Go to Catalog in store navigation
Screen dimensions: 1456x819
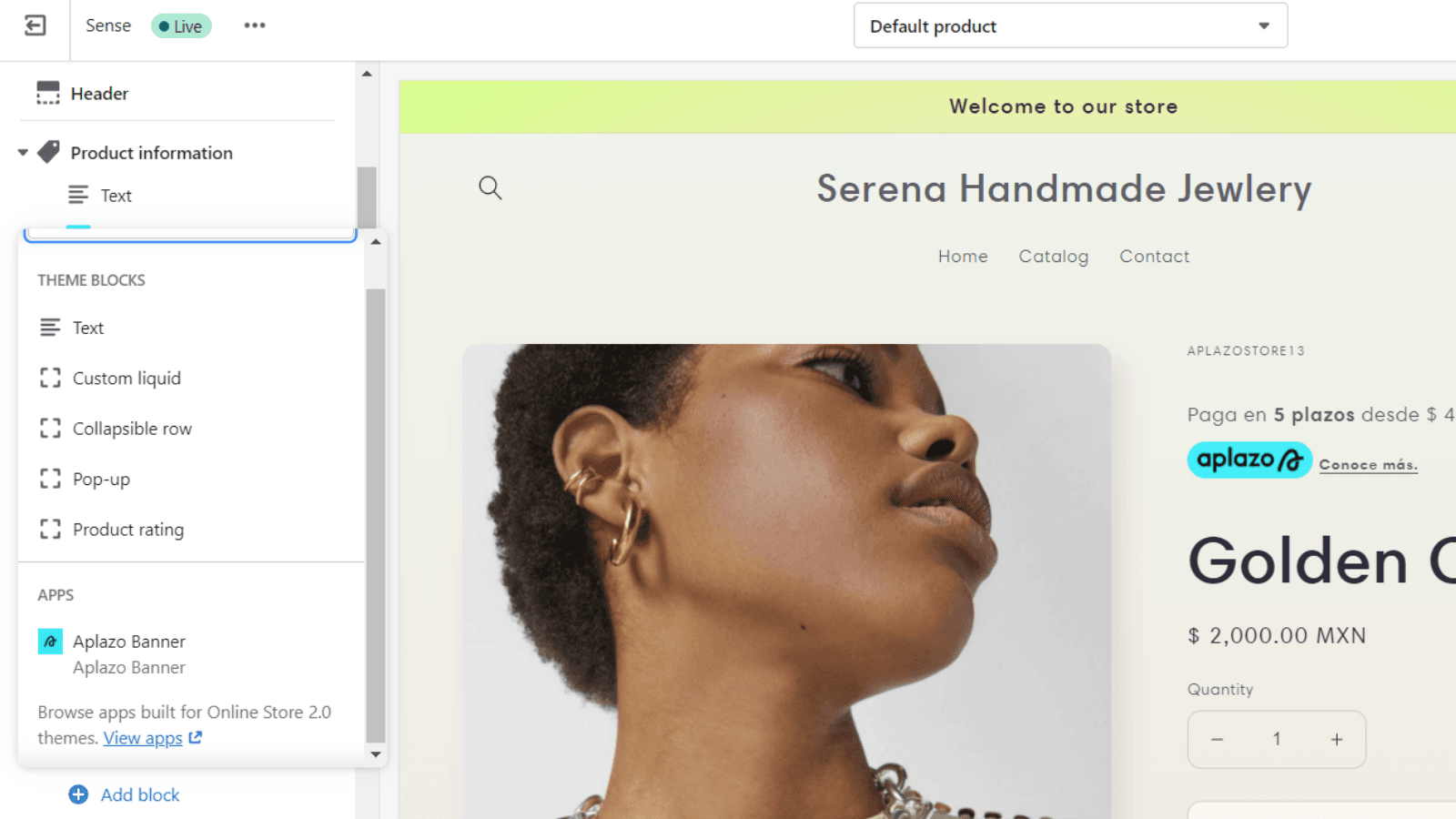tap(1053, 257)
